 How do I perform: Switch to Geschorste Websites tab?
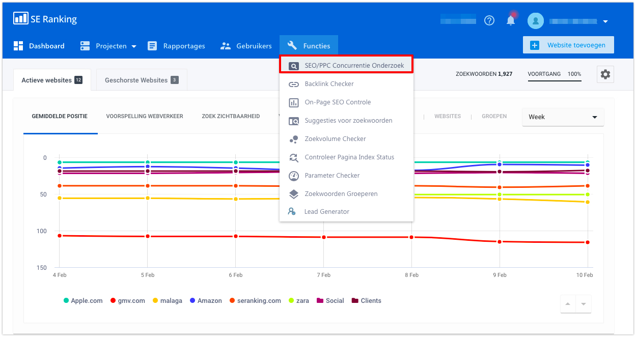click(x=141, y=80)
